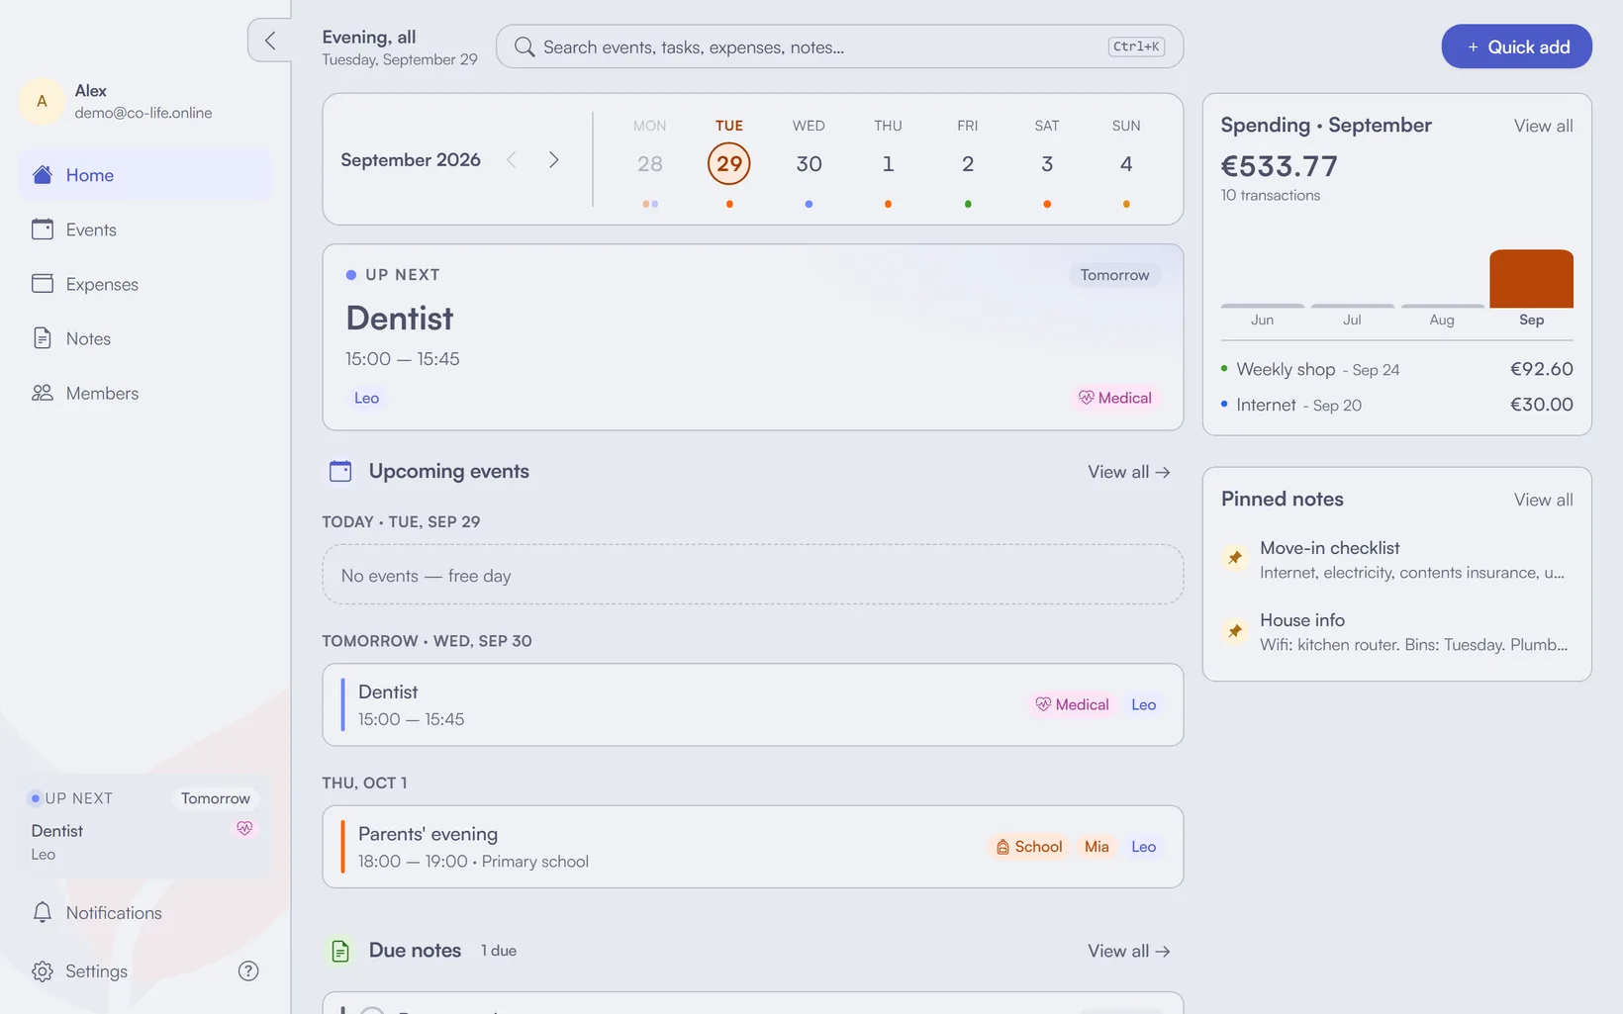Click the Tomorrow badge on Up Next card
Viewport: 1623px width, 1014px height.
(x=1114, y=275)
